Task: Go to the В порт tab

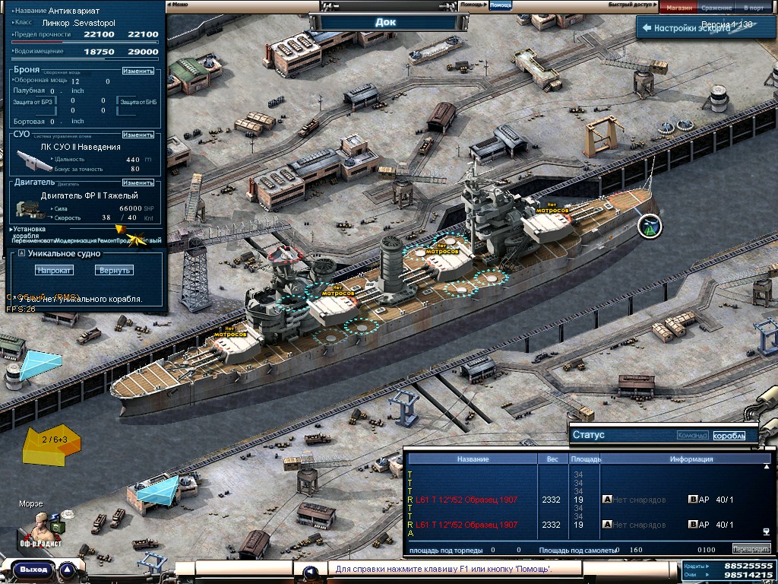Action: click(x=753, y=8)
